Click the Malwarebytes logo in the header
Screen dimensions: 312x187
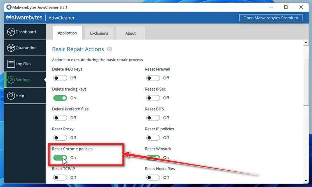coord(24,17)
